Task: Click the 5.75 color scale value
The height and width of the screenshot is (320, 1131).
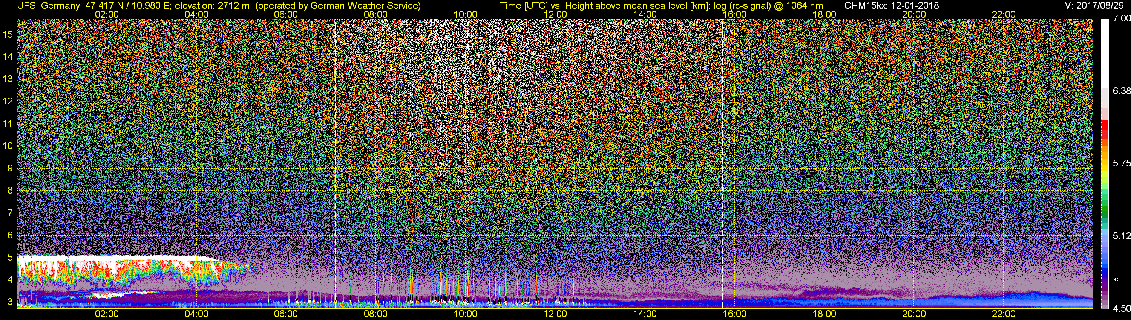Action: [1122, 163]
